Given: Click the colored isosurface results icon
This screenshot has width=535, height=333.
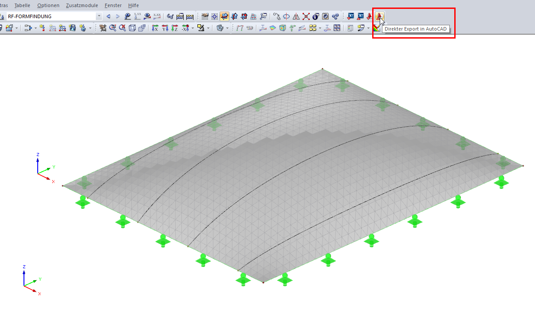Looking at the screenshot, I should coord(273,28).
